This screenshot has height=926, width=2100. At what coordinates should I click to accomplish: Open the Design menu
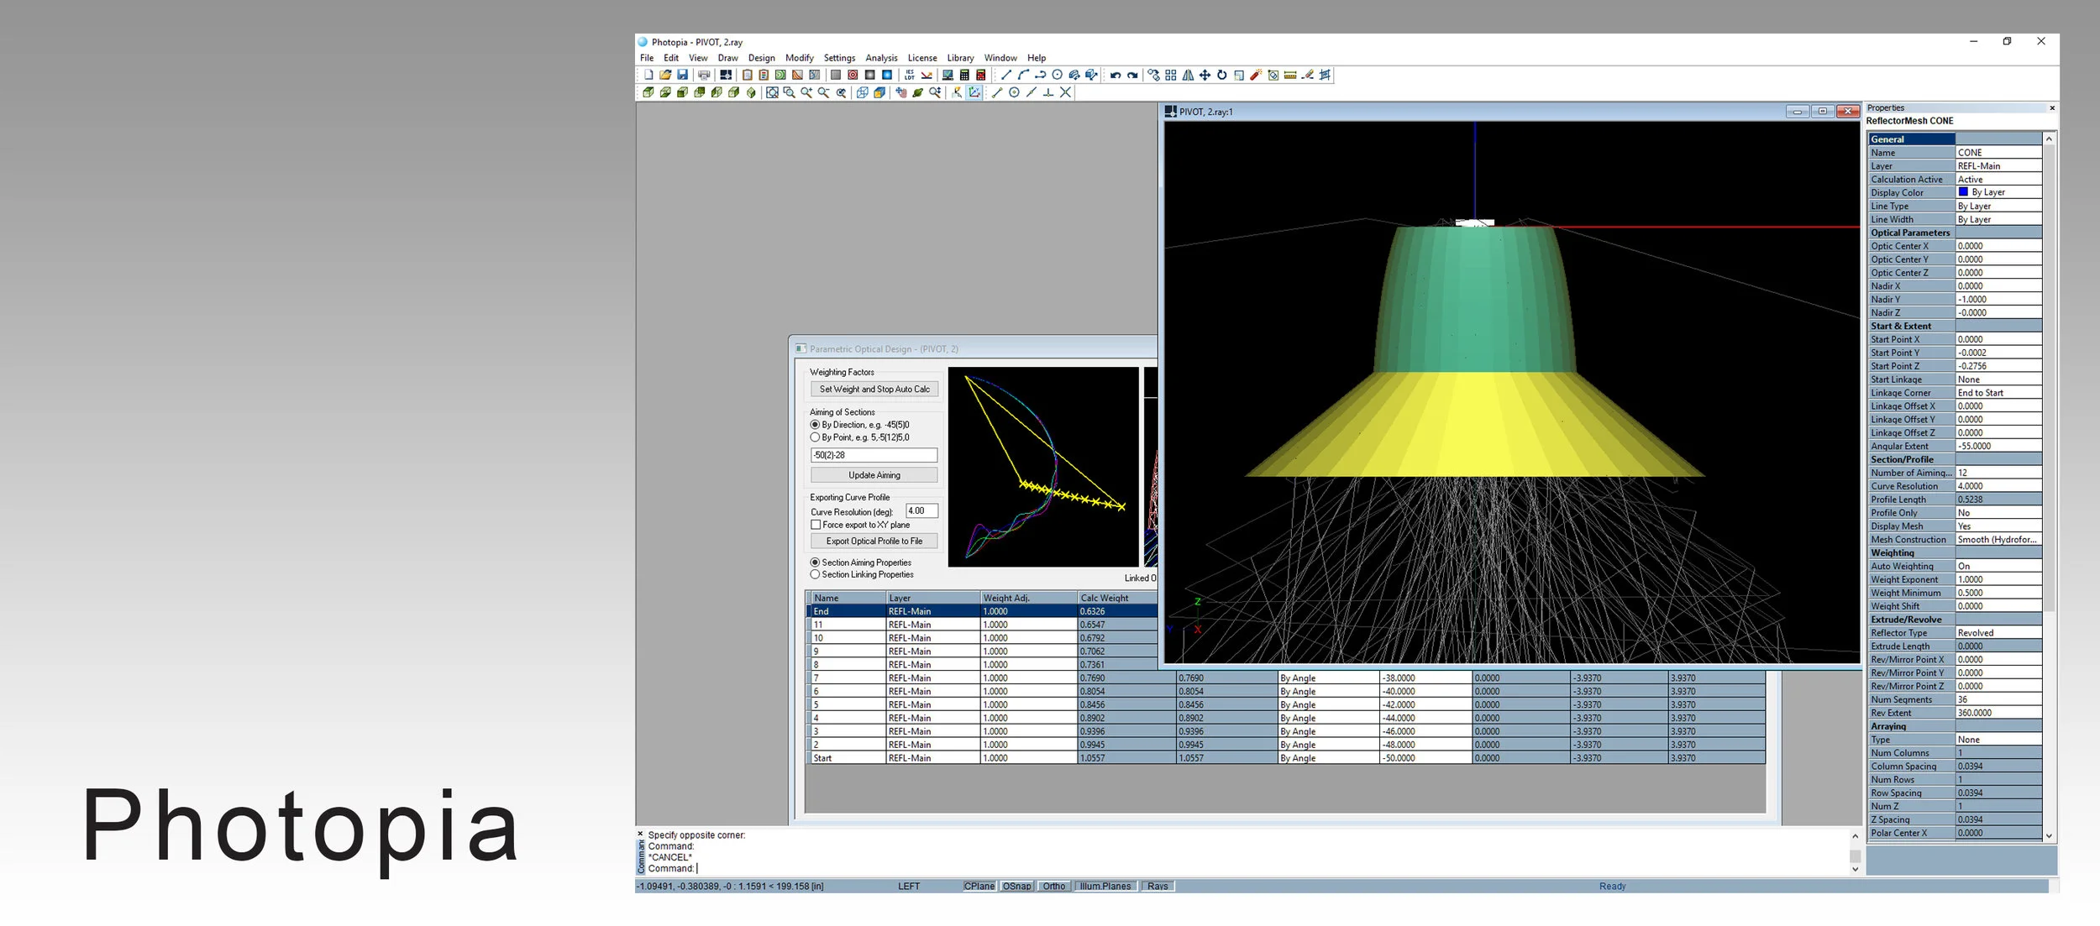click(x=762, y=58)
